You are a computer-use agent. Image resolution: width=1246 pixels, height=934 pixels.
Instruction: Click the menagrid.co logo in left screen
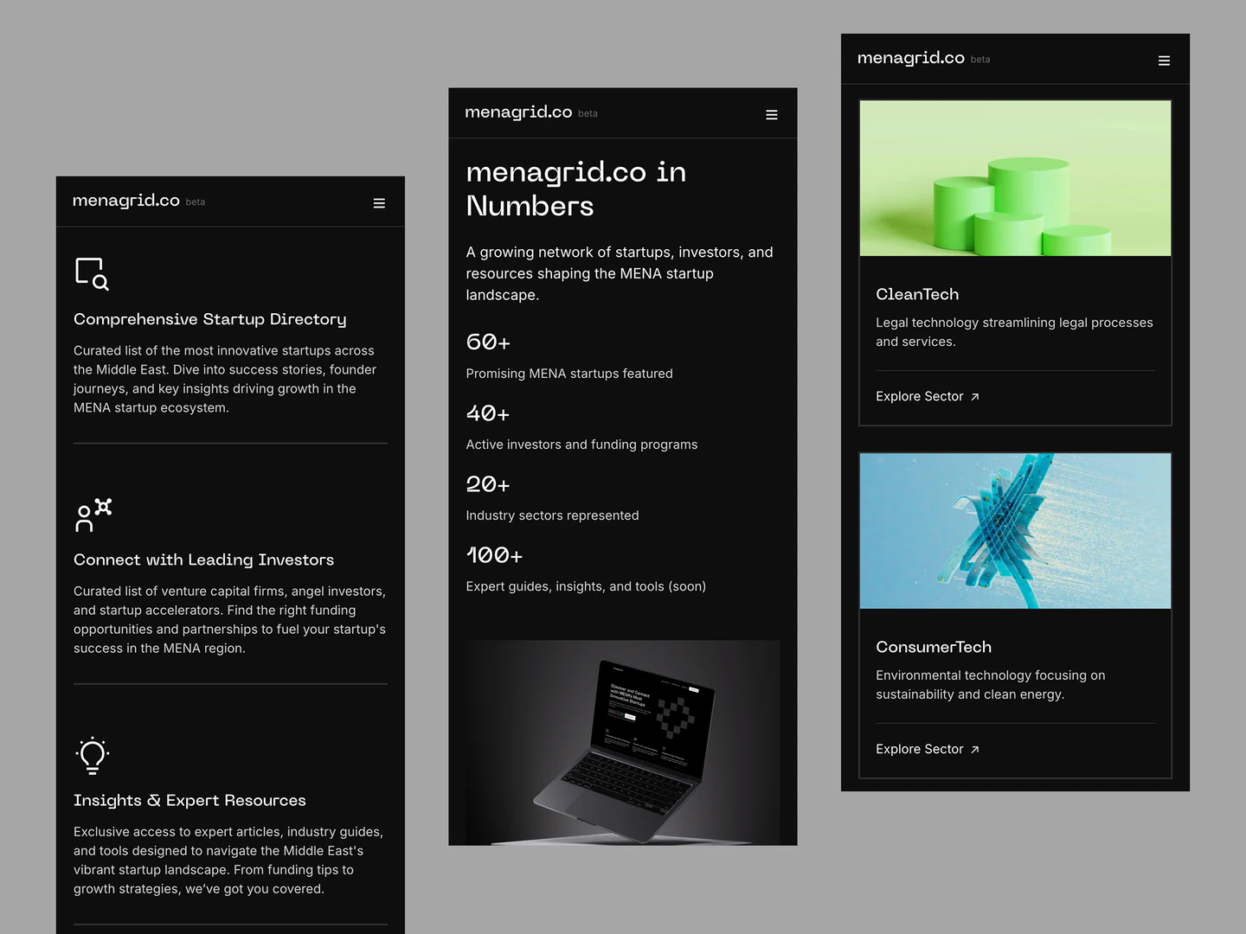(x=126, y=201)
